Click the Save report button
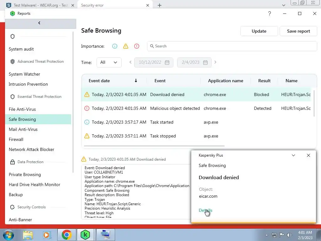This screenshot has width=321, height=241. click(x=298, y=31)
